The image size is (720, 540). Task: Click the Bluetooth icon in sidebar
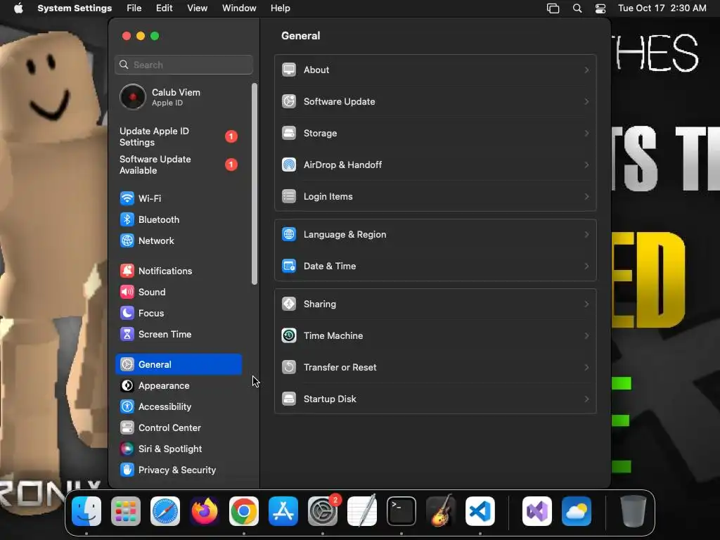click(x=127, y=219)
